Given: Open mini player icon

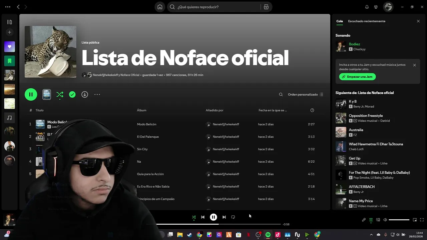Looking at the screenshot, I should [x=415, y=220].
